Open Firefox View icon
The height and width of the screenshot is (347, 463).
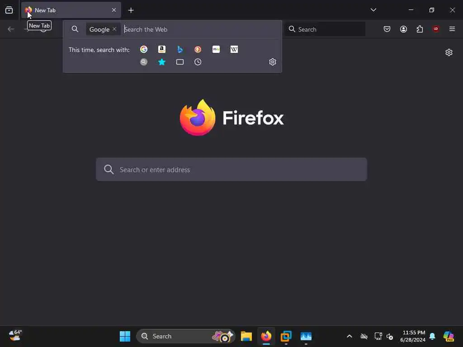point(9,10)
